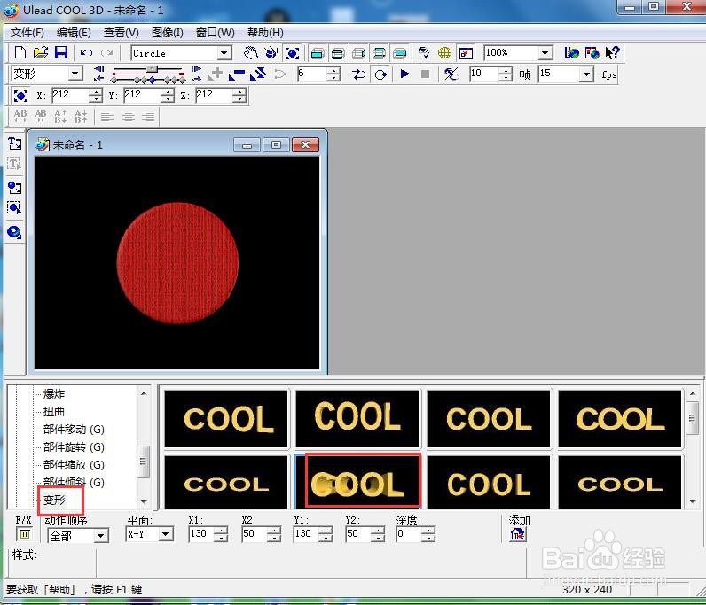The width and height of the screenshot is (706, 605).
Task: Open the 帮助(H) menu
Action: pyautogui.click(x=265, y=33)
